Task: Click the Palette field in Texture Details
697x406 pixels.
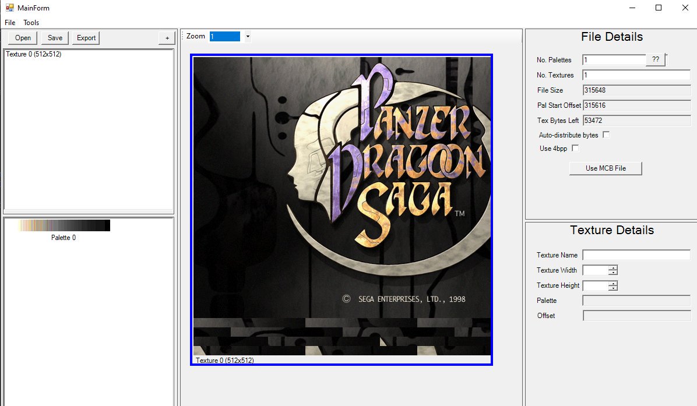Action: pyautogui.click(x=636, y=301)
